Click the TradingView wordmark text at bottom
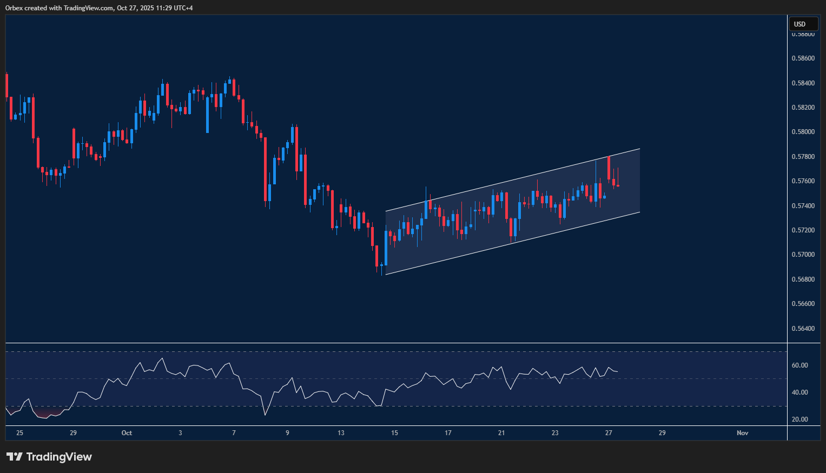826x473 pixels. tap(59, 457)
